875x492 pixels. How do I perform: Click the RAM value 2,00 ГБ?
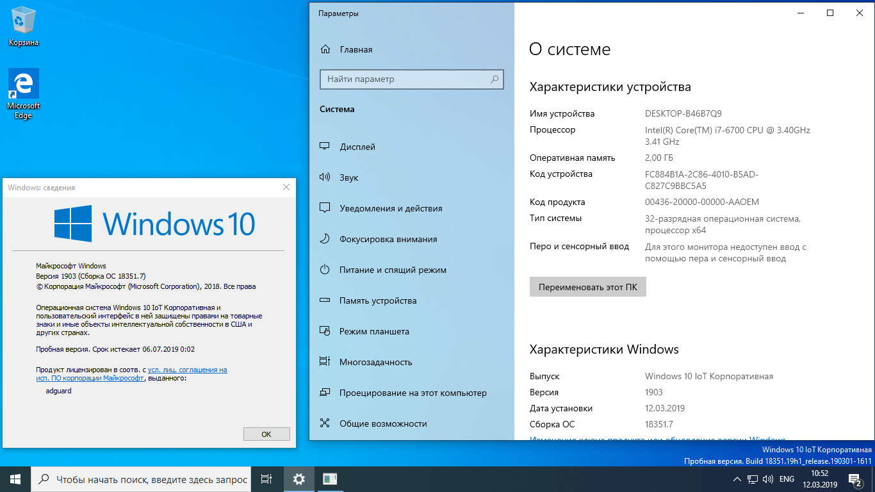[659, 158]
